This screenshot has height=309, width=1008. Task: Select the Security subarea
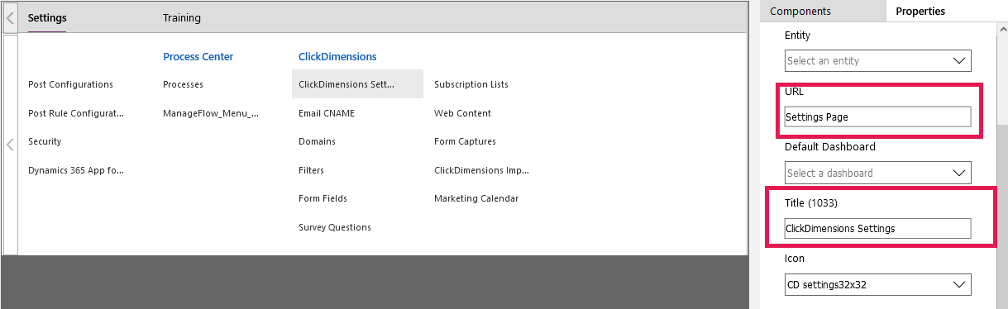(x=45, y=141)
